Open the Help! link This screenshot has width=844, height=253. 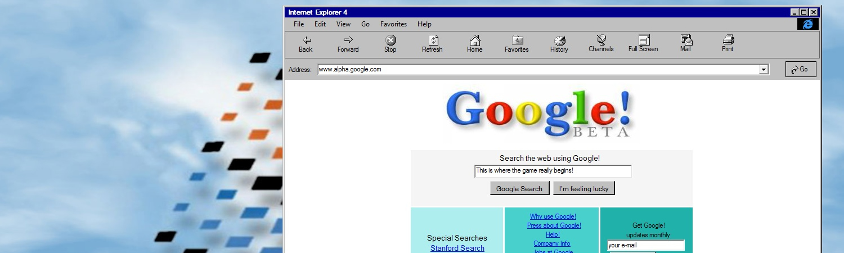(x=553, y=234)
